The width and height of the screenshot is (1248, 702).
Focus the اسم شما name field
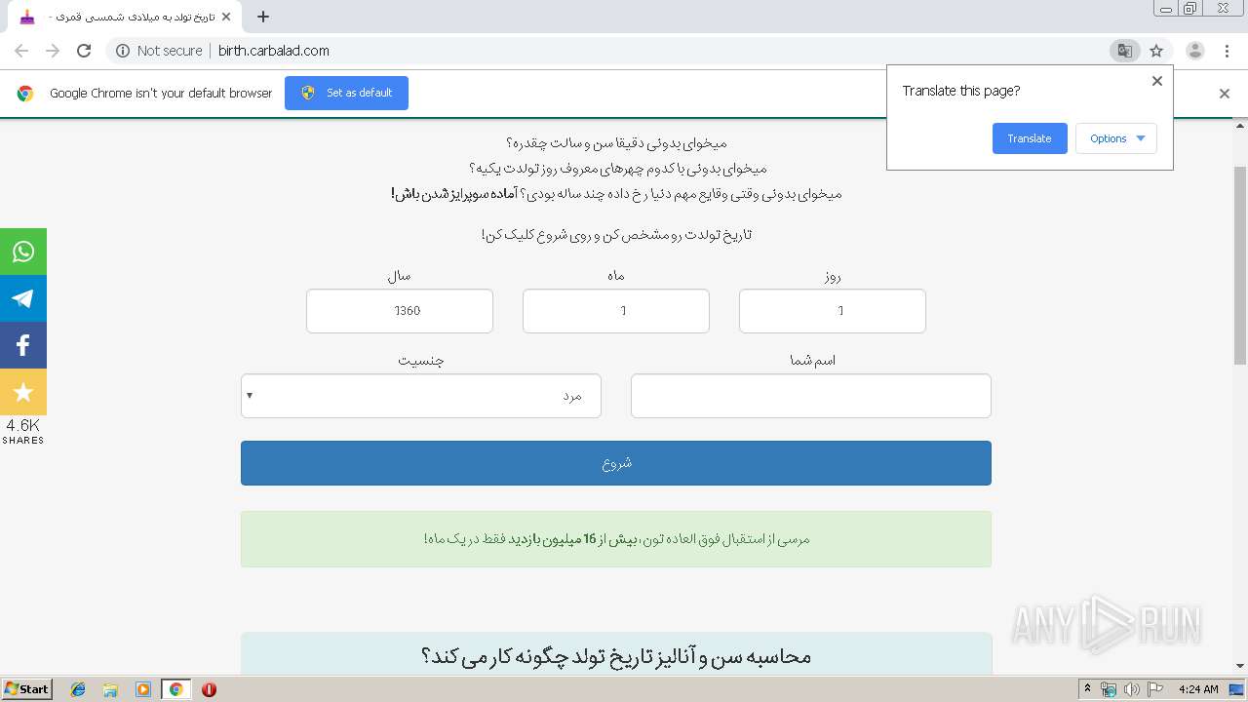tap(811, 396)
